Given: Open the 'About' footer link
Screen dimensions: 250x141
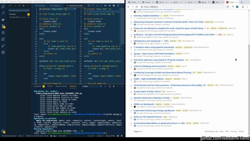Looking at the screenshot, I should (x=241, y=132).
